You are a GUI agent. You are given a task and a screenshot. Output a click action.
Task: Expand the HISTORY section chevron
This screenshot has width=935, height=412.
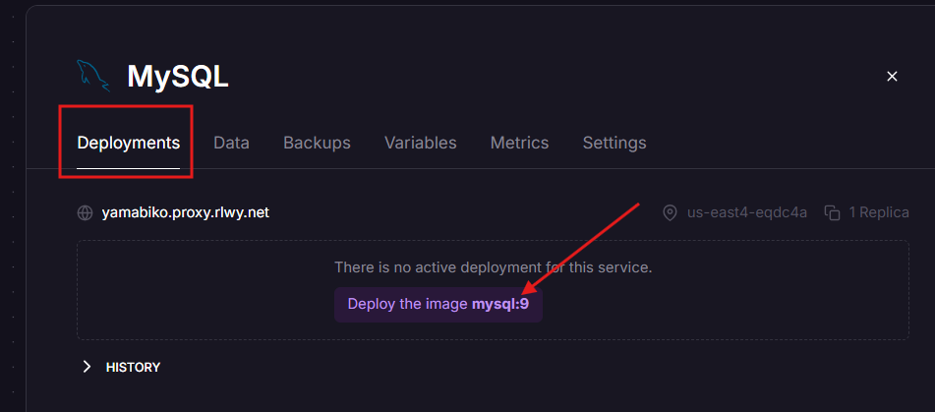(x=88, y=367)
